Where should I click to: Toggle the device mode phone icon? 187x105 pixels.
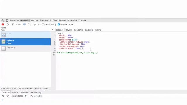[x=7, y=20]
